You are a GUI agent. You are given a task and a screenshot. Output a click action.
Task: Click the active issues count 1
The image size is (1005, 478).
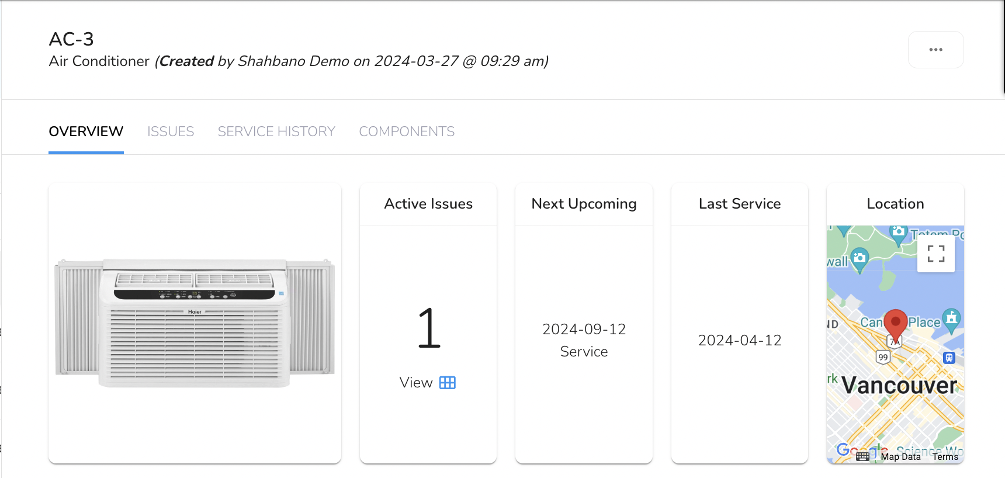(429, 328)
